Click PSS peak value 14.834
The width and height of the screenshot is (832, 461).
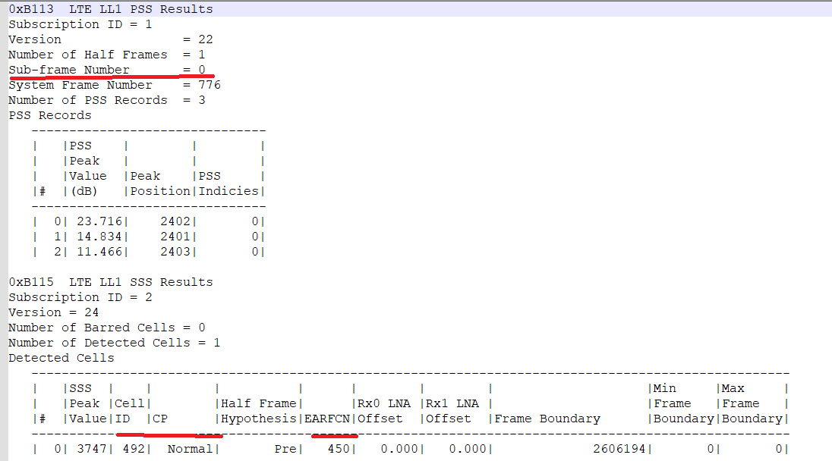point(99,237)
